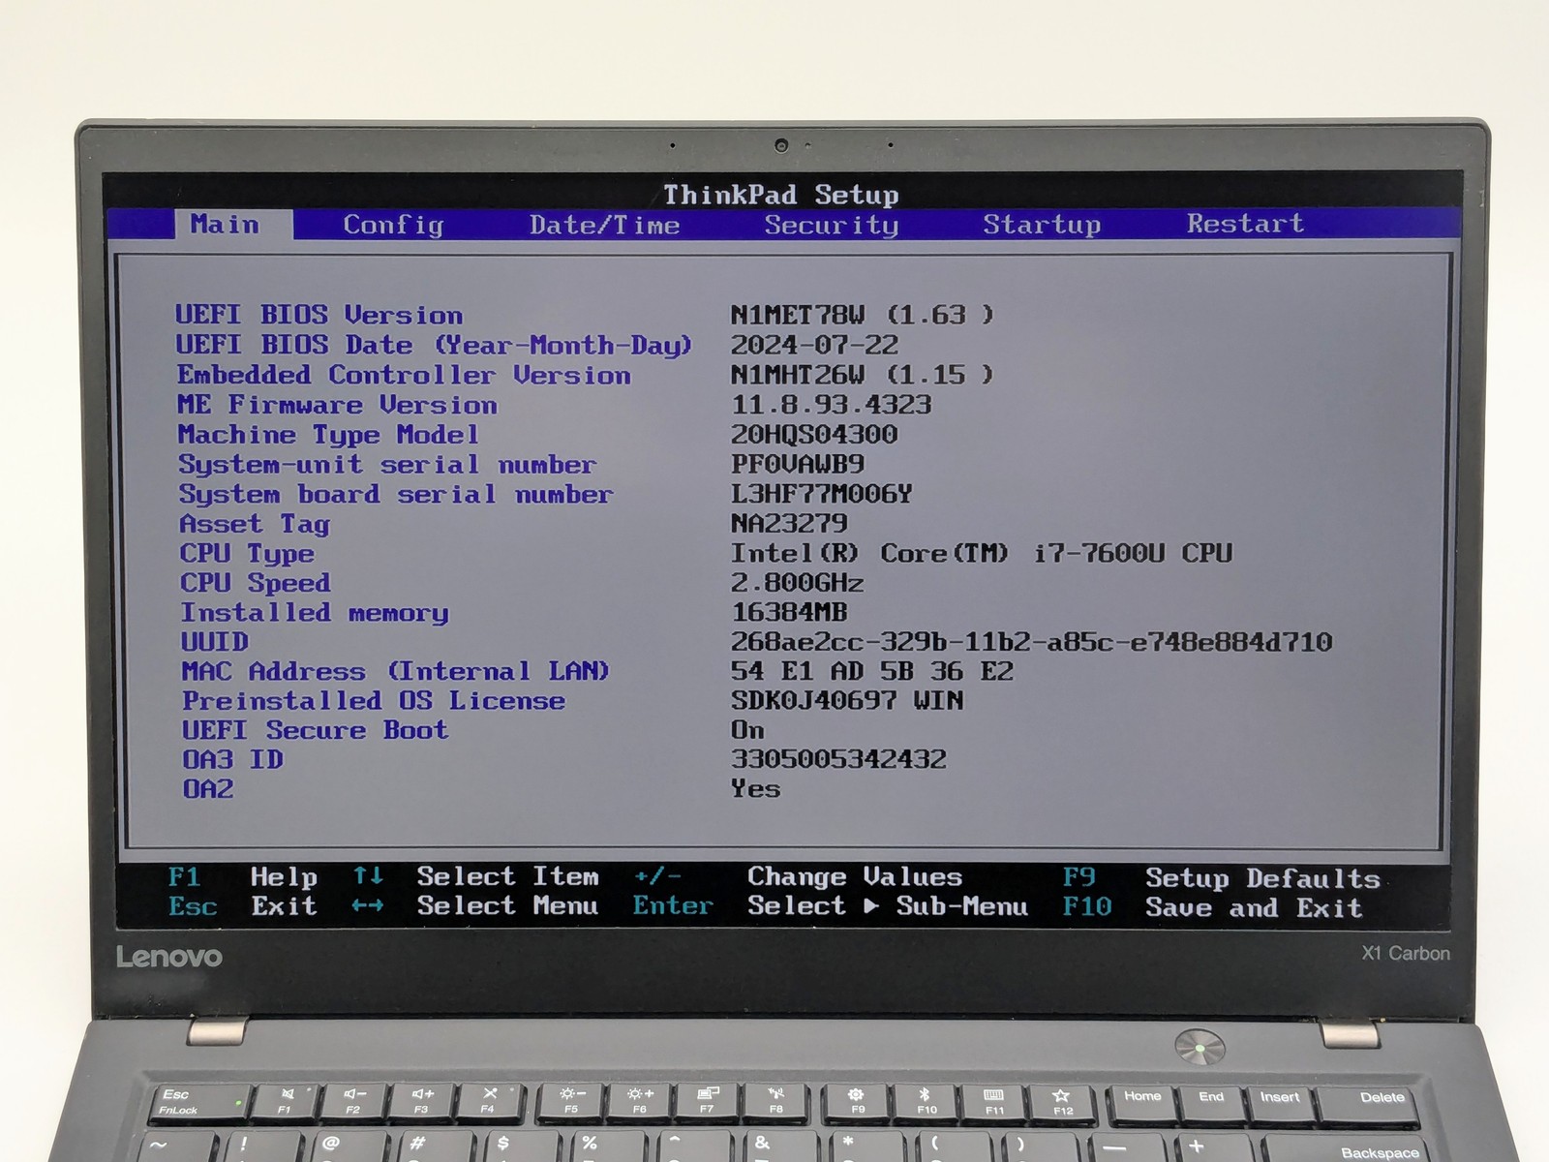Viewport: 1549px width, 1162px height.
Task: Click the F10 Save and Exit hint
Action: point(1212,908)
